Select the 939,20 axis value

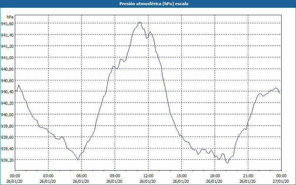(7, 160)
